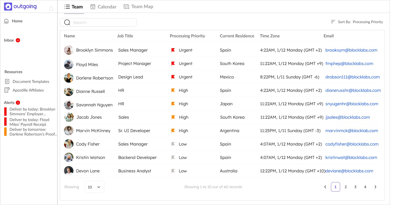Open the rows-per-page dropdown showing 10
This screenshot has height=205, width=401.
[x=95, y=187]
